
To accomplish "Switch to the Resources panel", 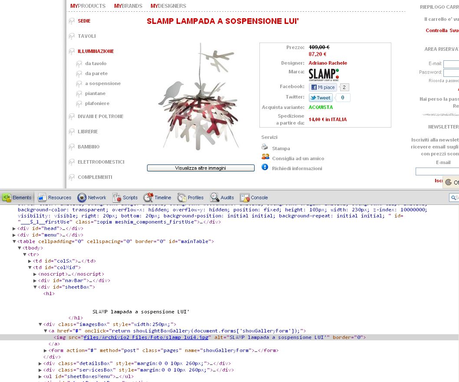I will (x=55, y=198).
